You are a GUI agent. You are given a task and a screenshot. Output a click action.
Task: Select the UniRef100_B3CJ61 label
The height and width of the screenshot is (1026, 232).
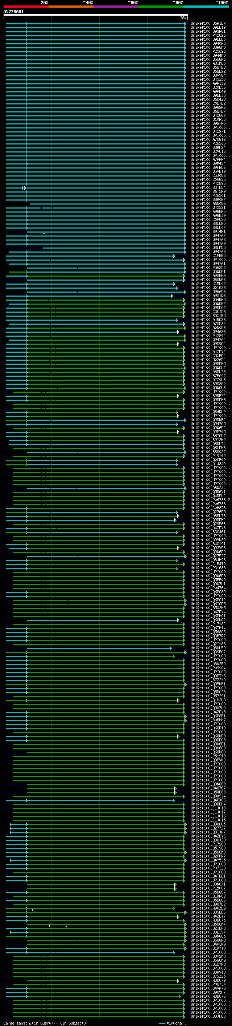click(208, 532)
